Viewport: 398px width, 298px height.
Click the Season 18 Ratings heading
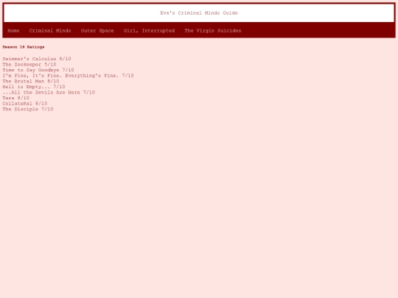coord(24,47)
